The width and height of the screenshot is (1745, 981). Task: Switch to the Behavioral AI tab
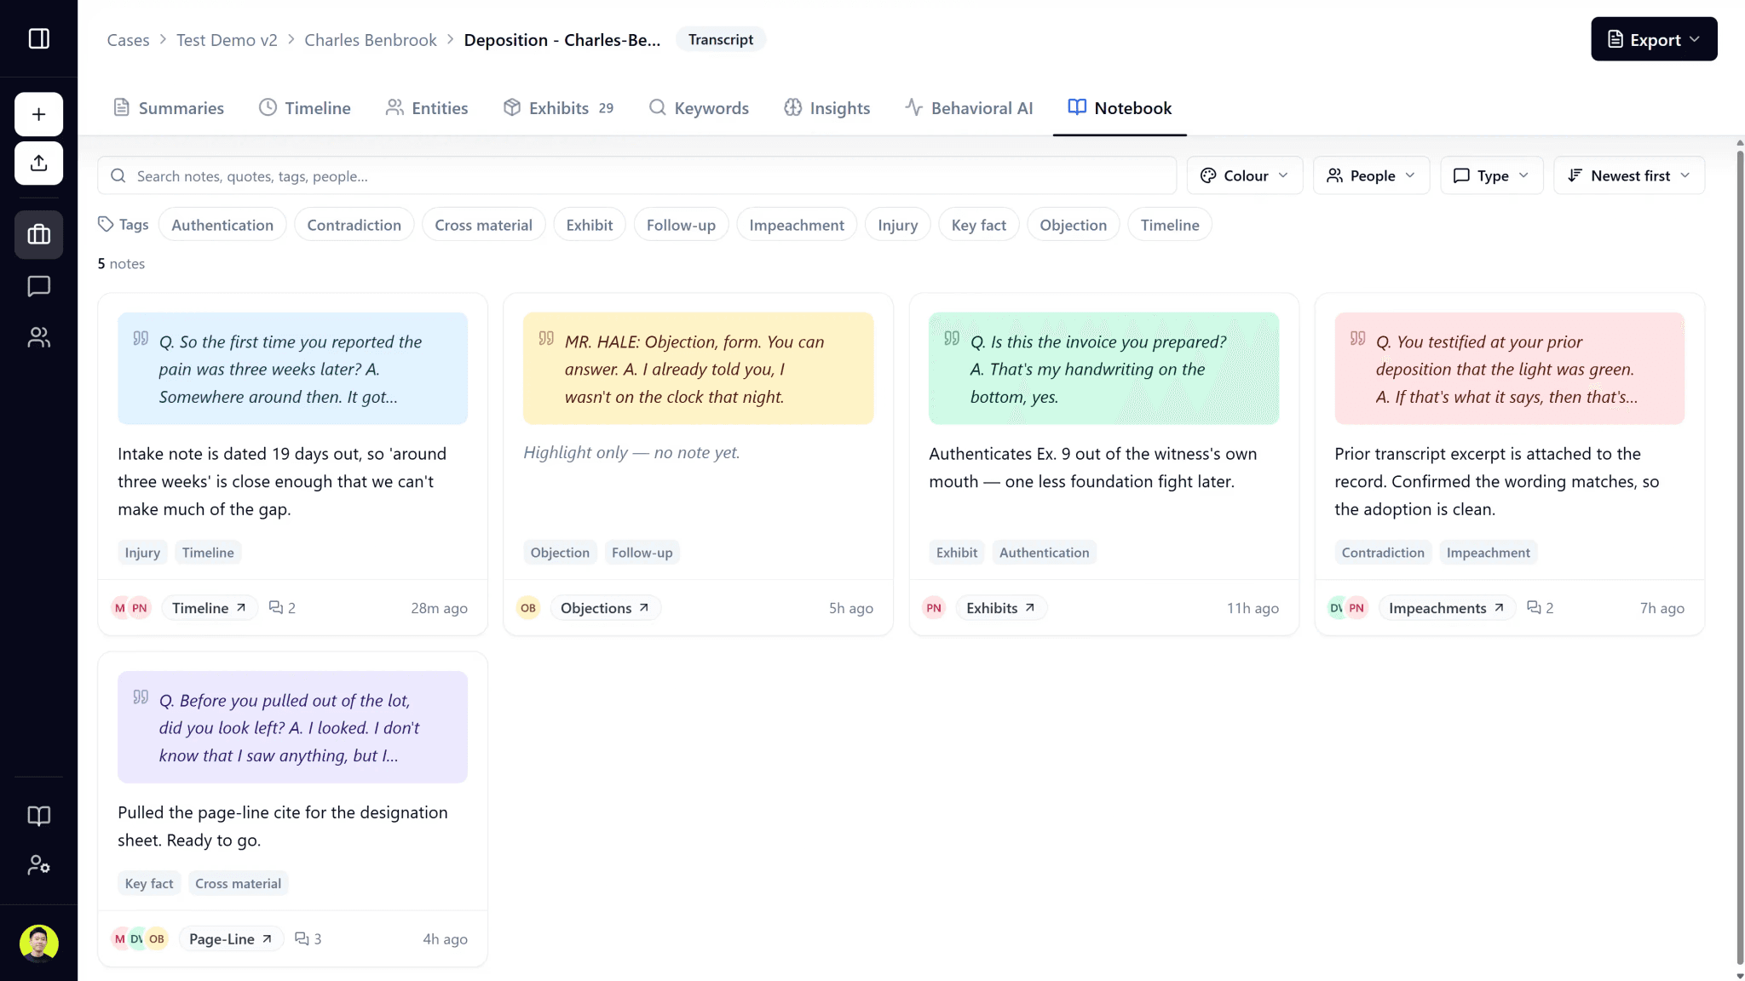coord(968,108)
